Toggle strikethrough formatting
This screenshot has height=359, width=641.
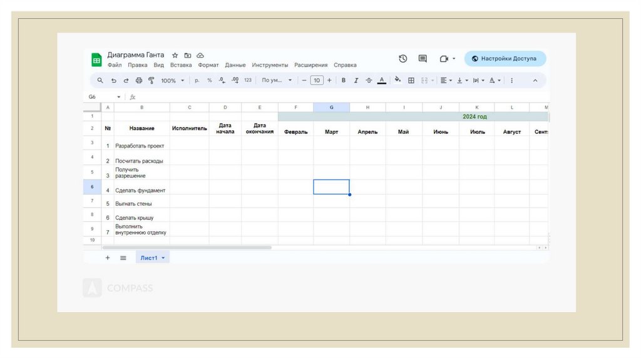click(x=369, y=81)
